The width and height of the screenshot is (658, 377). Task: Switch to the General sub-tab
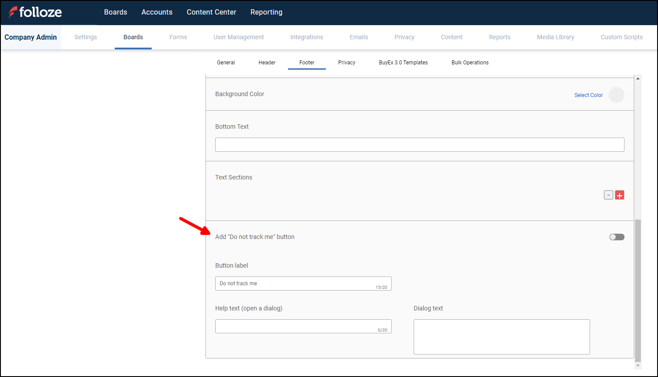(226, 63)
